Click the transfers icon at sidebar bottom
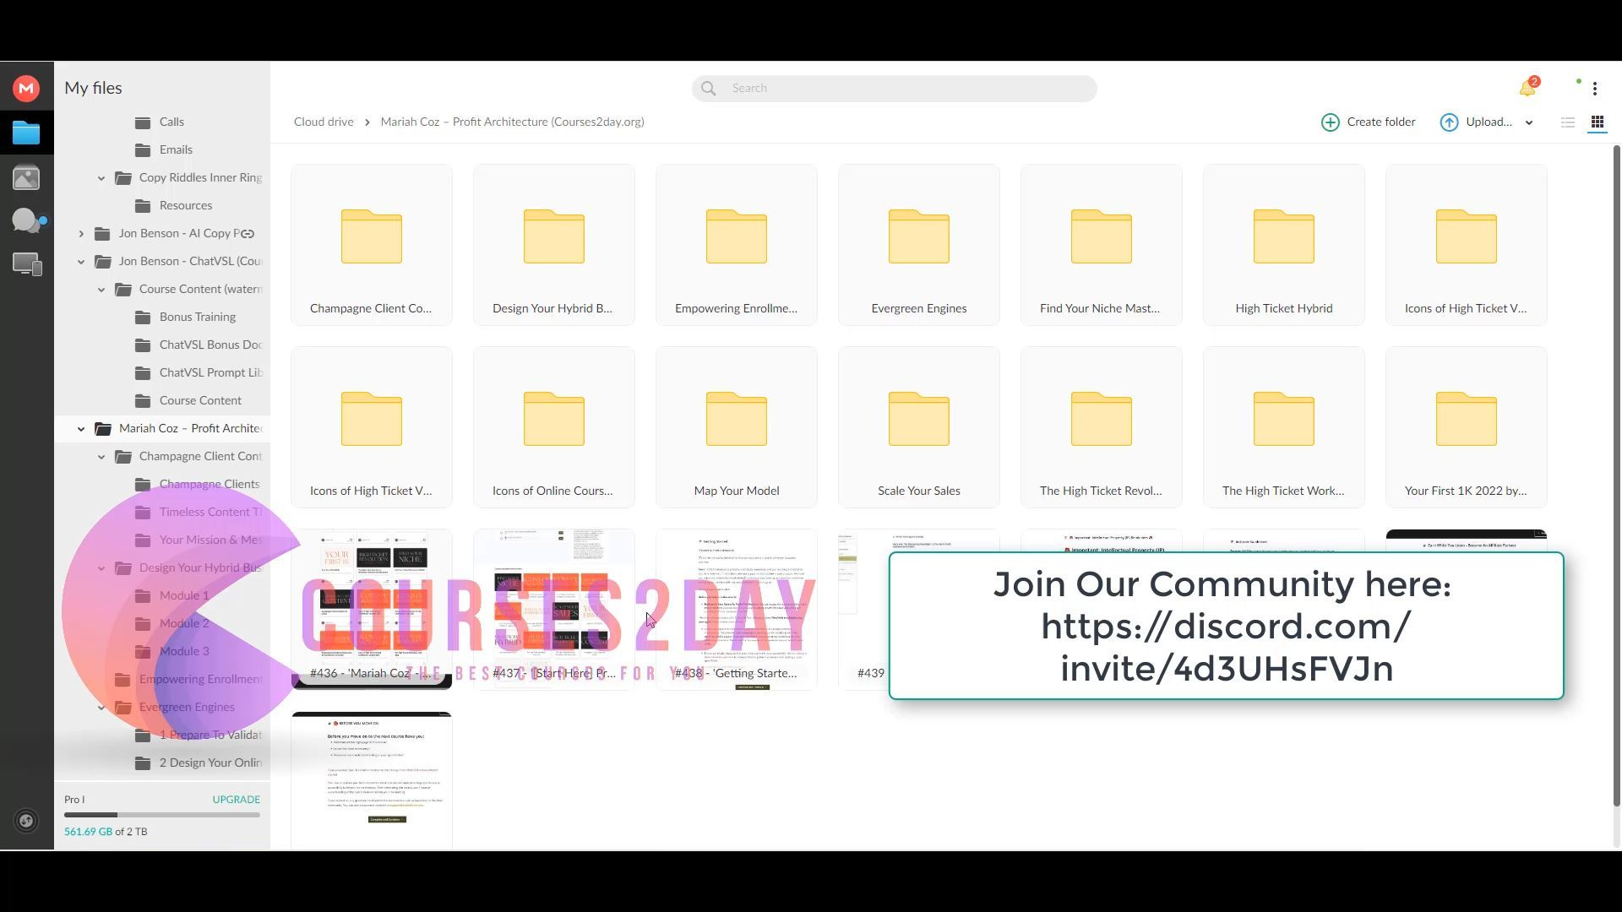The image size is (1622, 912). click(x=26, y=821)
